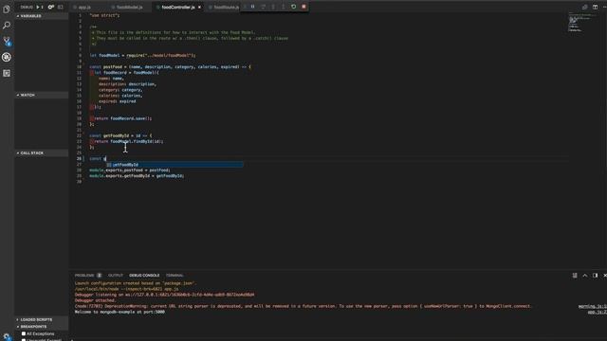The width and height of the screenshot is (607, 341).
Task: Maximize the bottom panel
Action: pos(585,276)
